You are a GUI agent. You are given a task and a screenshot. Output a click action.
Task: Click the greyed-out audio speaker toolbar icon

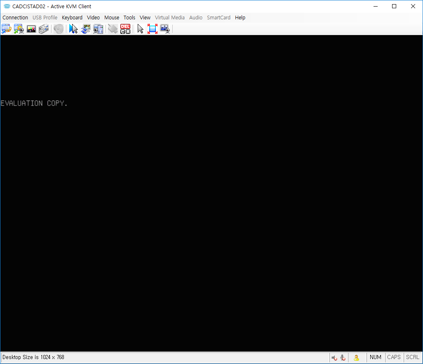(59, 28)
